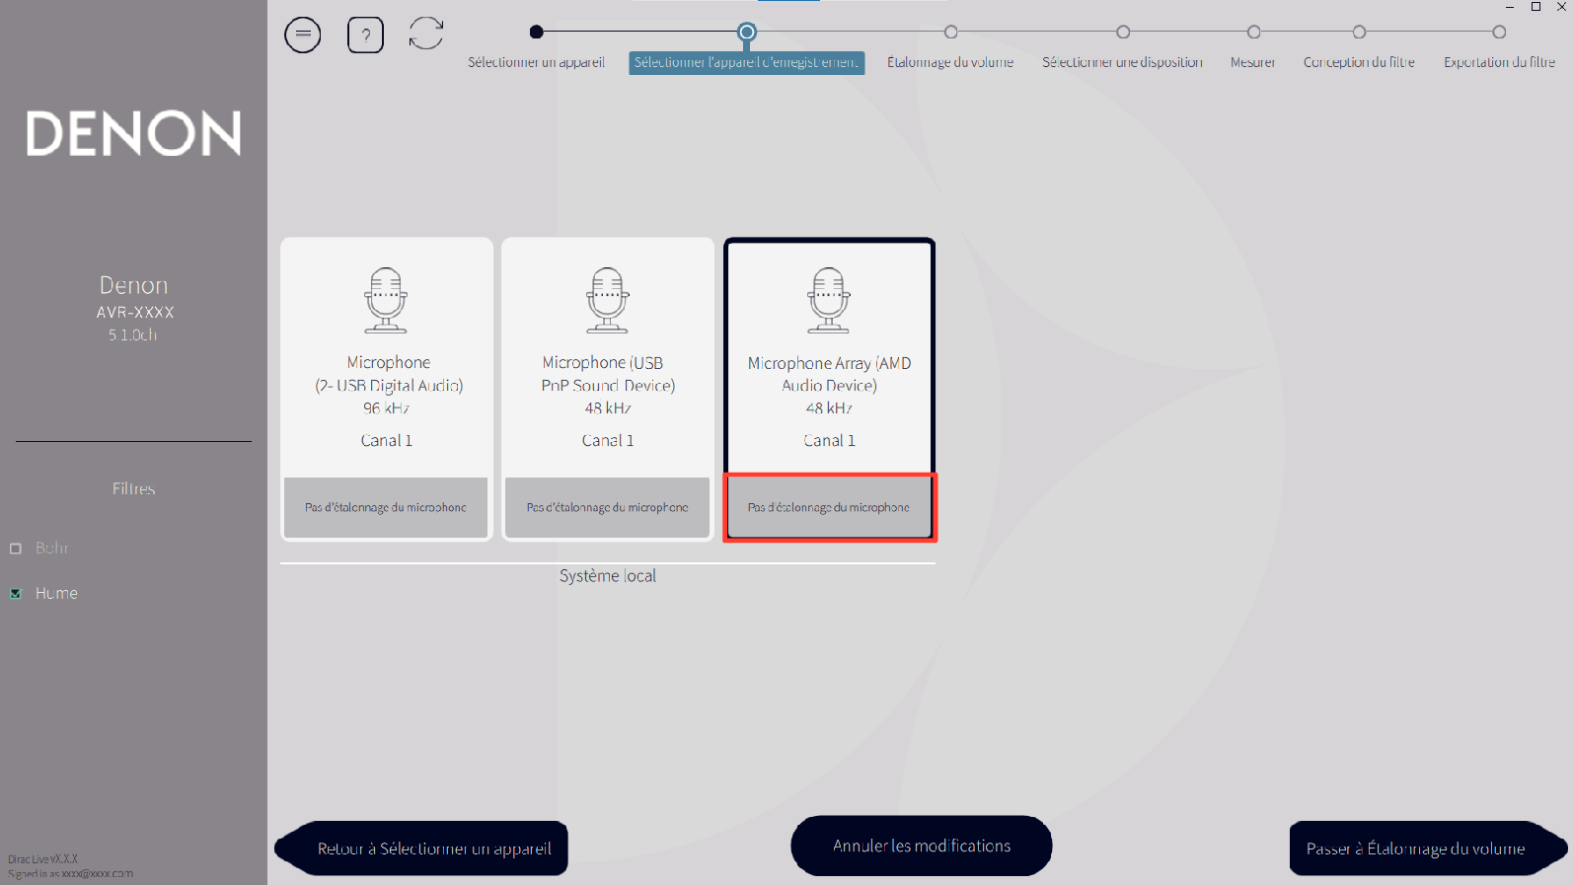This screenshot has width=1573, height=885.
Task: Select the USB PnP Sound Device microphone icon
Action: (x=607, y=300)
